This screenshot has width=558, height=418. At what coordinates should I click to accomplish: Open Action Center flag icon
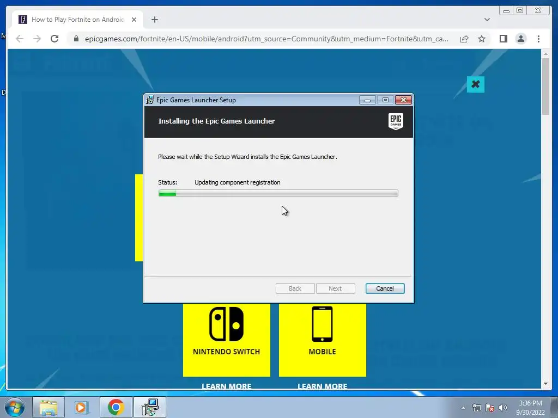(490, 408)
